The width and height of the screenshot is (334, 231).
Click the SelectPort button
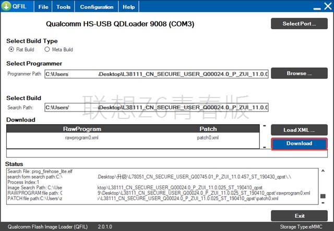click(x=299, y=23)
